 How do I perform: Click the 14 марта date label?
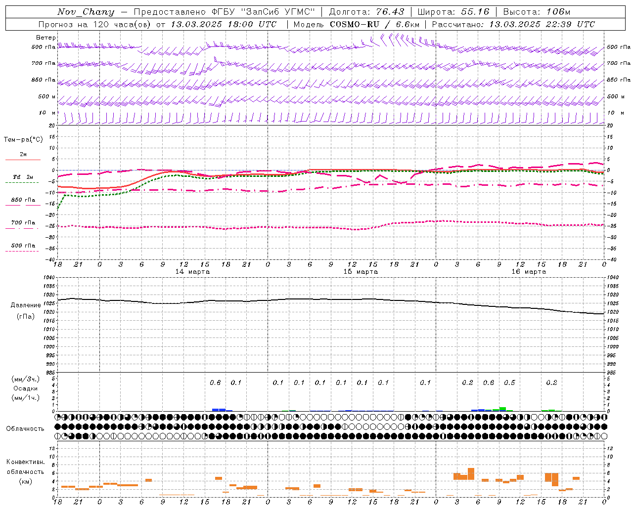tap(192, 272)
